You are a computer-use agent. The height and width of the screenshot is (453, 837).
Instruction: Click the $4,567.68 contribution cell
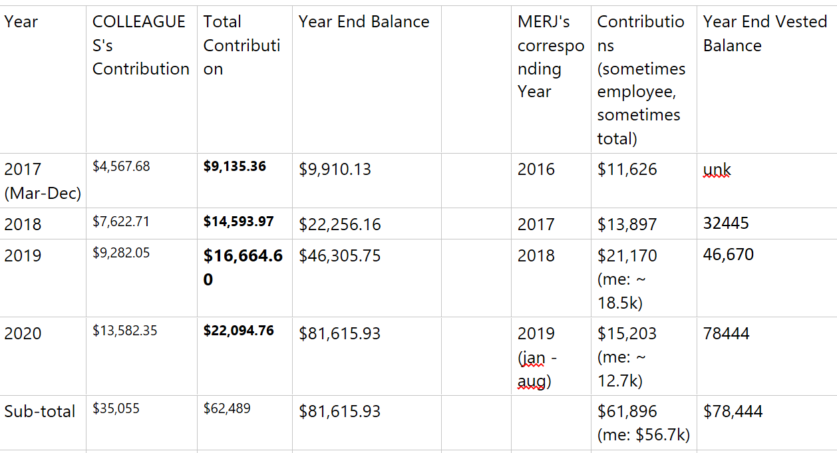121,166
